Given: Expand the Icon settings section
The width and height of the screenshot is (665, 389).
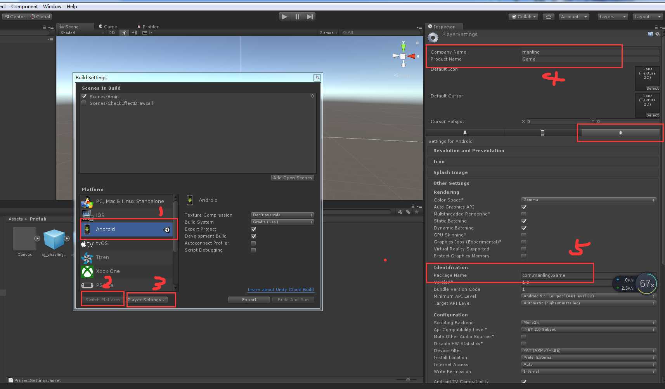Looking at the screenshot, I should pos(543,162).
